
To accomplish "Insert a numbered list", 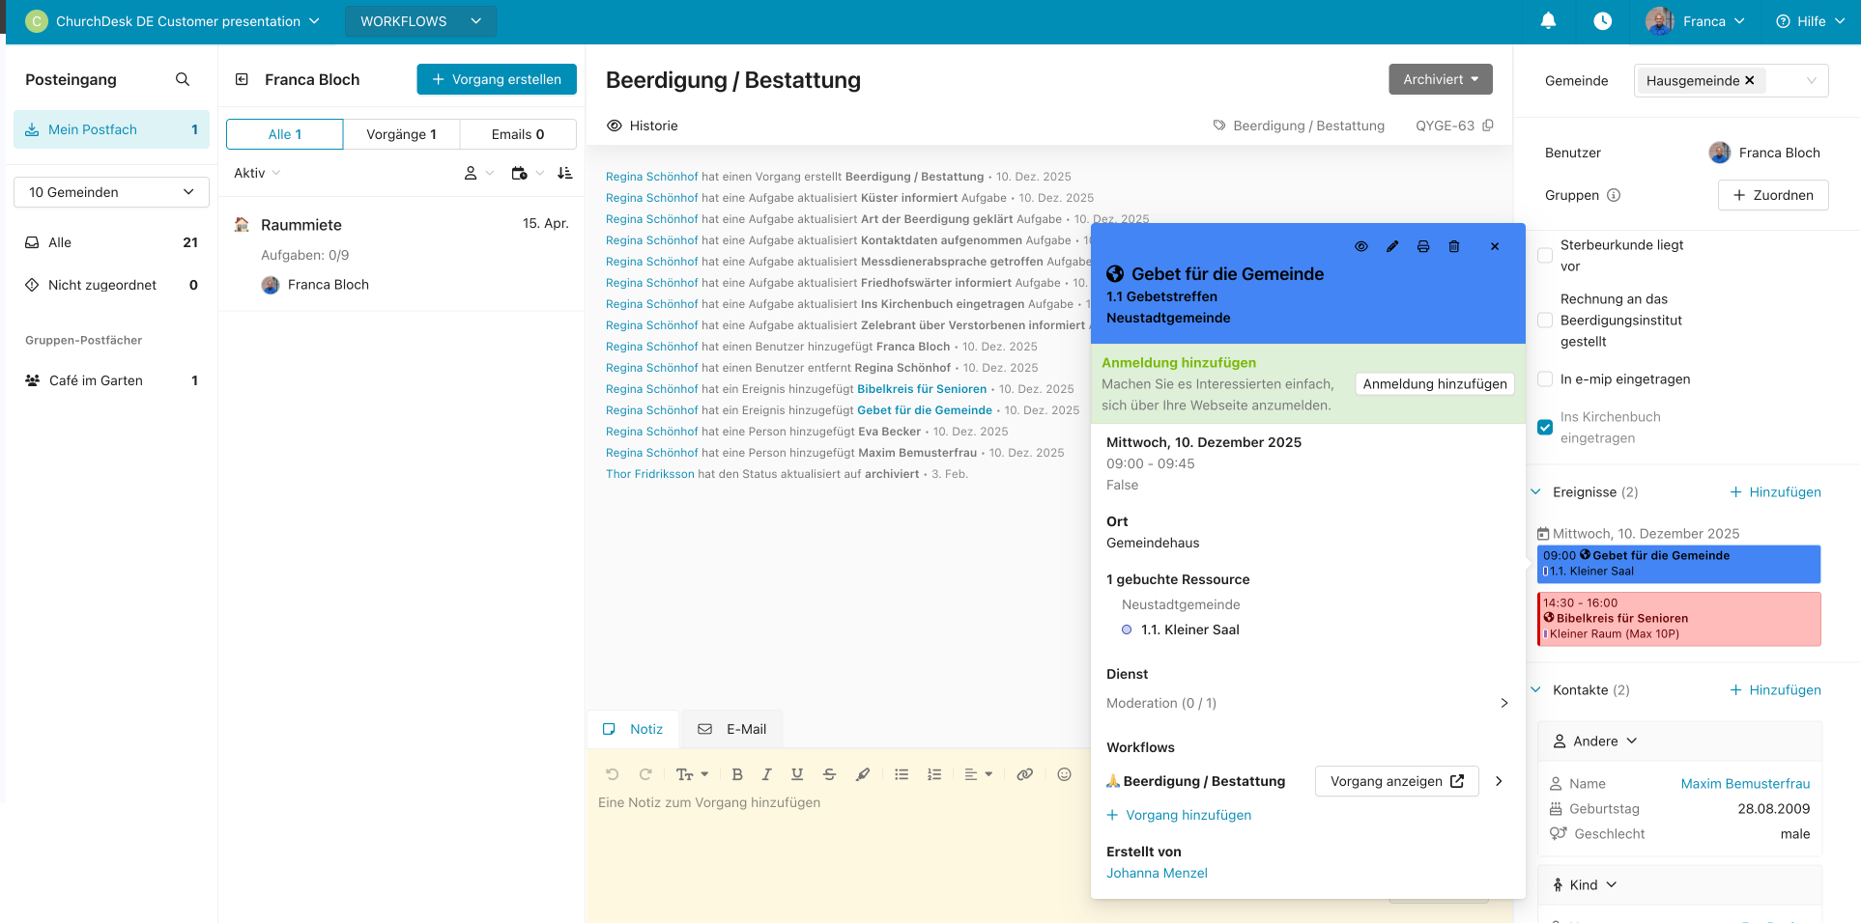I will tap(934, 774).
